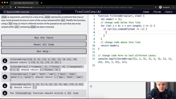Click line number 12 in the gutter
Screen dimensions: 176x99
pyautogui.click(x=94, y=52)
